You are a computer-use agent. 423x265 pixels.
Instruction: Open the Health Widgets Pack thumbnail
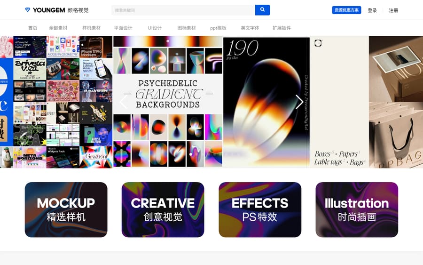(x=63, y=157)
